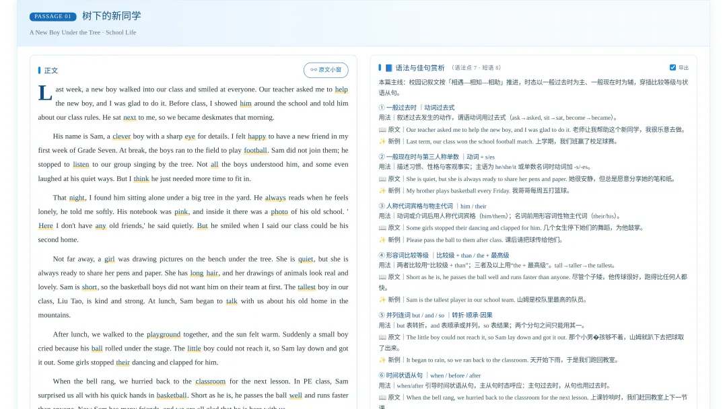Click the highlighted word 'talk'
The height and width of the screenshot is (409, 727).
232,301
